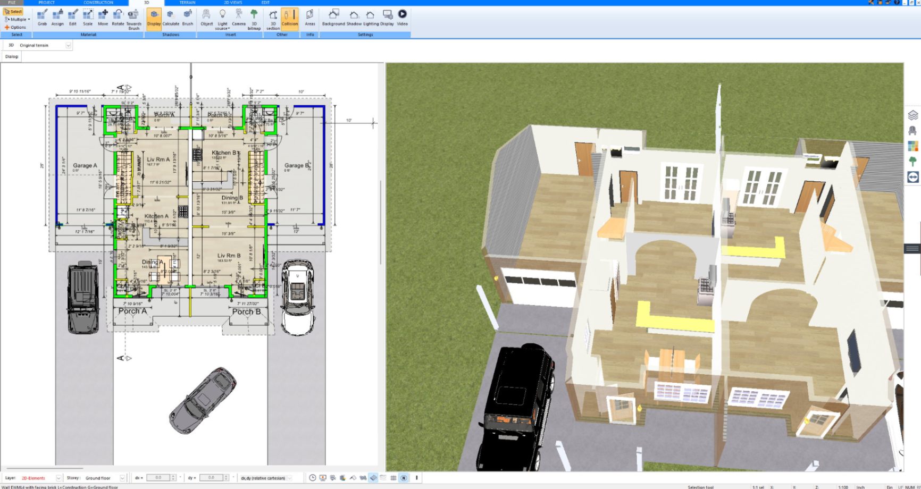Create a 3D section
The height and width of the screenshot is (489, 921).
click(x=273, y=19)
